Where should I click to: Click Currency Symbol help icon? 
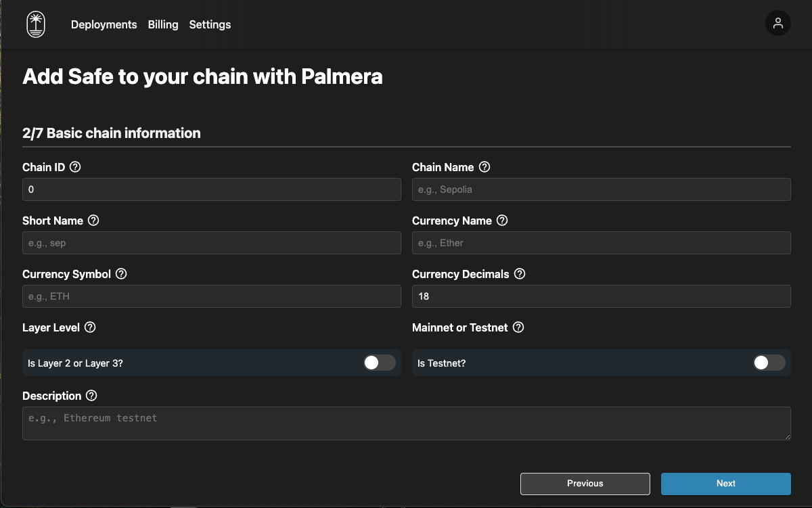click(121, 274)
